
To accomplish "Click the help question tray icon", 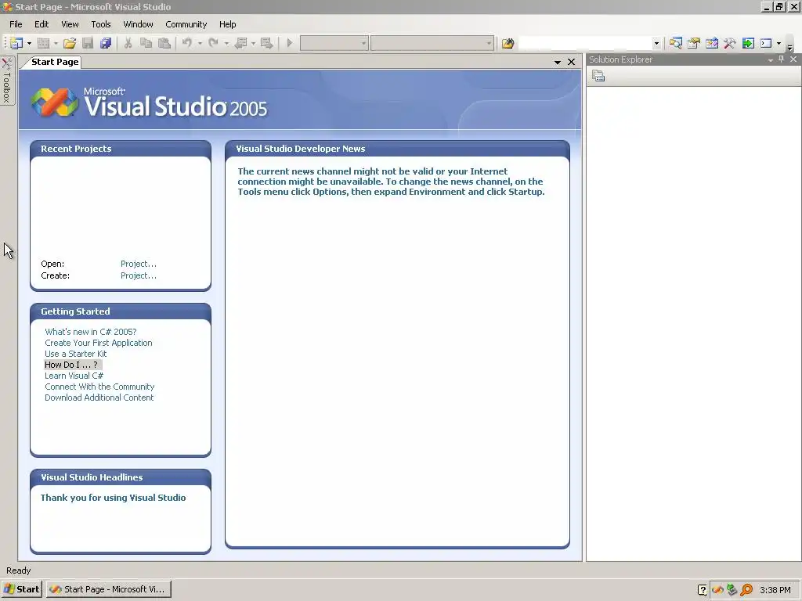I will (x=703, y=590).
